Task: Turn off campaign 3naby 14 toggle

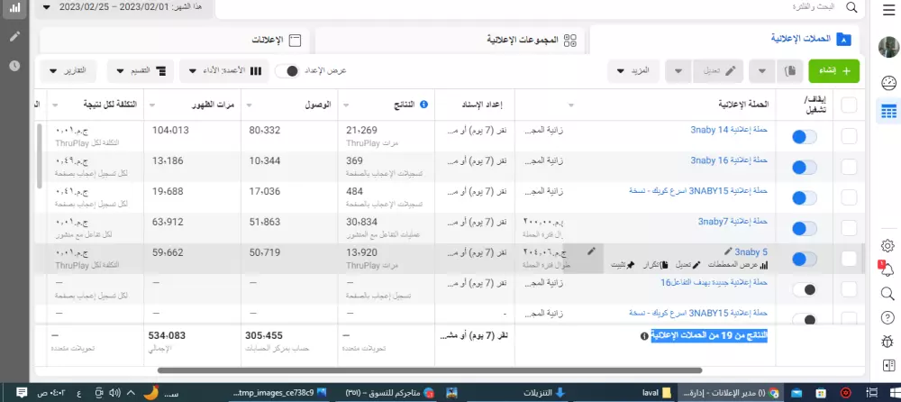Action: [804, 137]
